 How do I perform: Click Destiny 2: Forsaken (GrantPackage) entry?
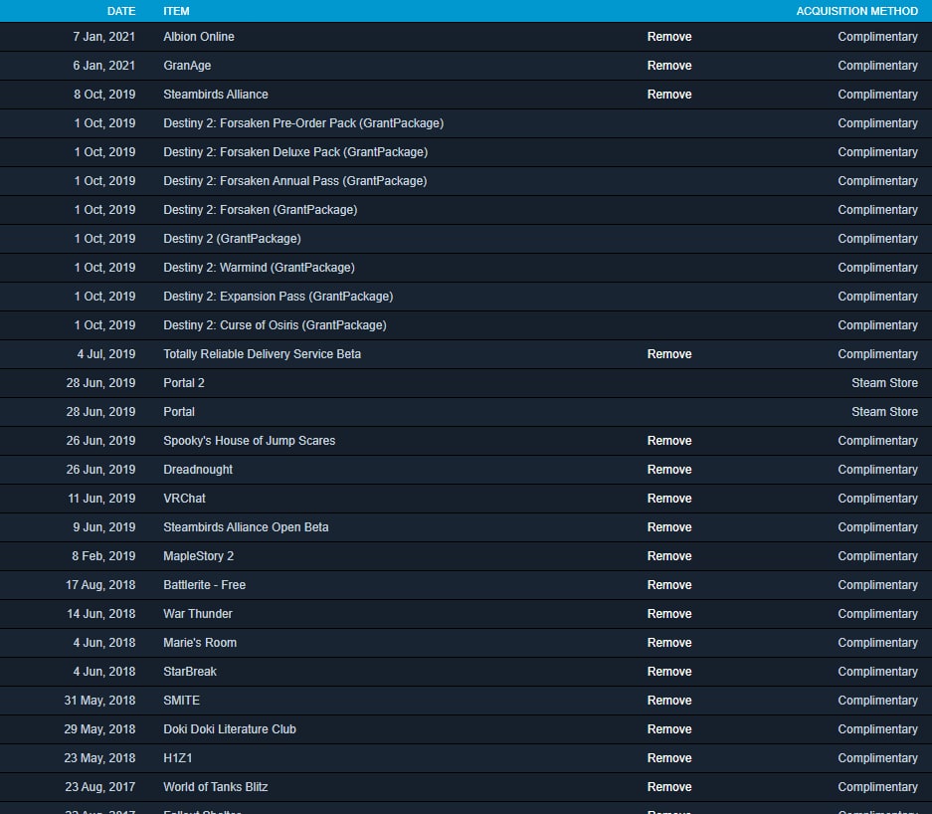(261, 210)
